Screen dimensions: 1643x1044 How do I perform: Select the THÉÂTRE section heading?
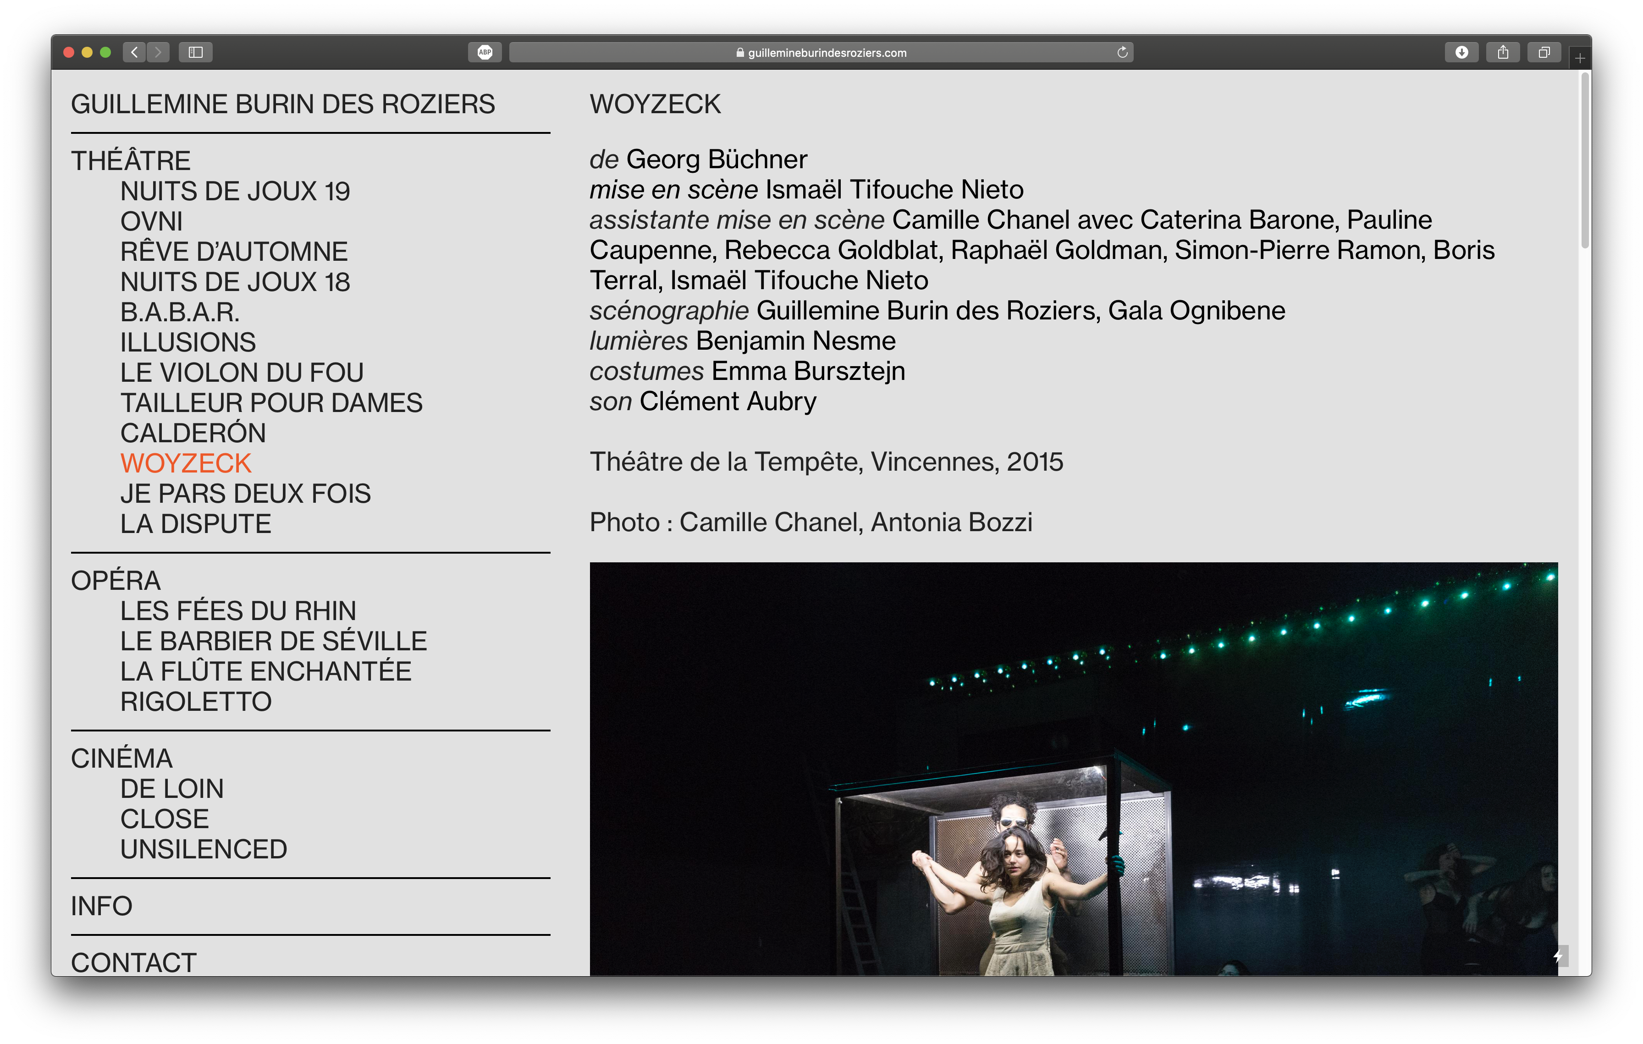[131, 161]
